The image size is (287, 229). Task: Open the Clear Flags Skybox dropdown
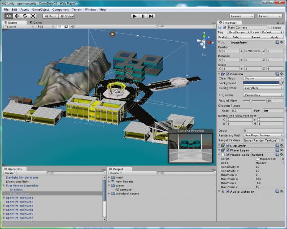tap(263, 78)
